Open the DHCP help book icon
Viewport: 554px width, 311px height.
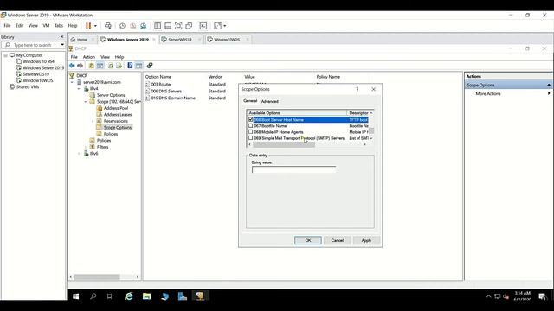click(x=130, y=66)
